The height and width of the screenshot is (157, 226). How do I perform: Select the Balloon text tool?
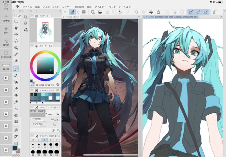[16, 130]
